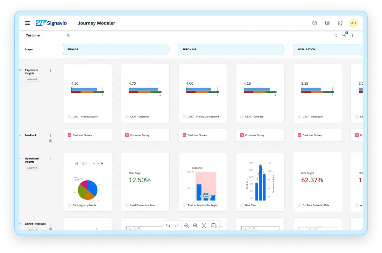Click Advanced badge under Operational Insights
Screen dimensions: 382x253
(32, 168)
